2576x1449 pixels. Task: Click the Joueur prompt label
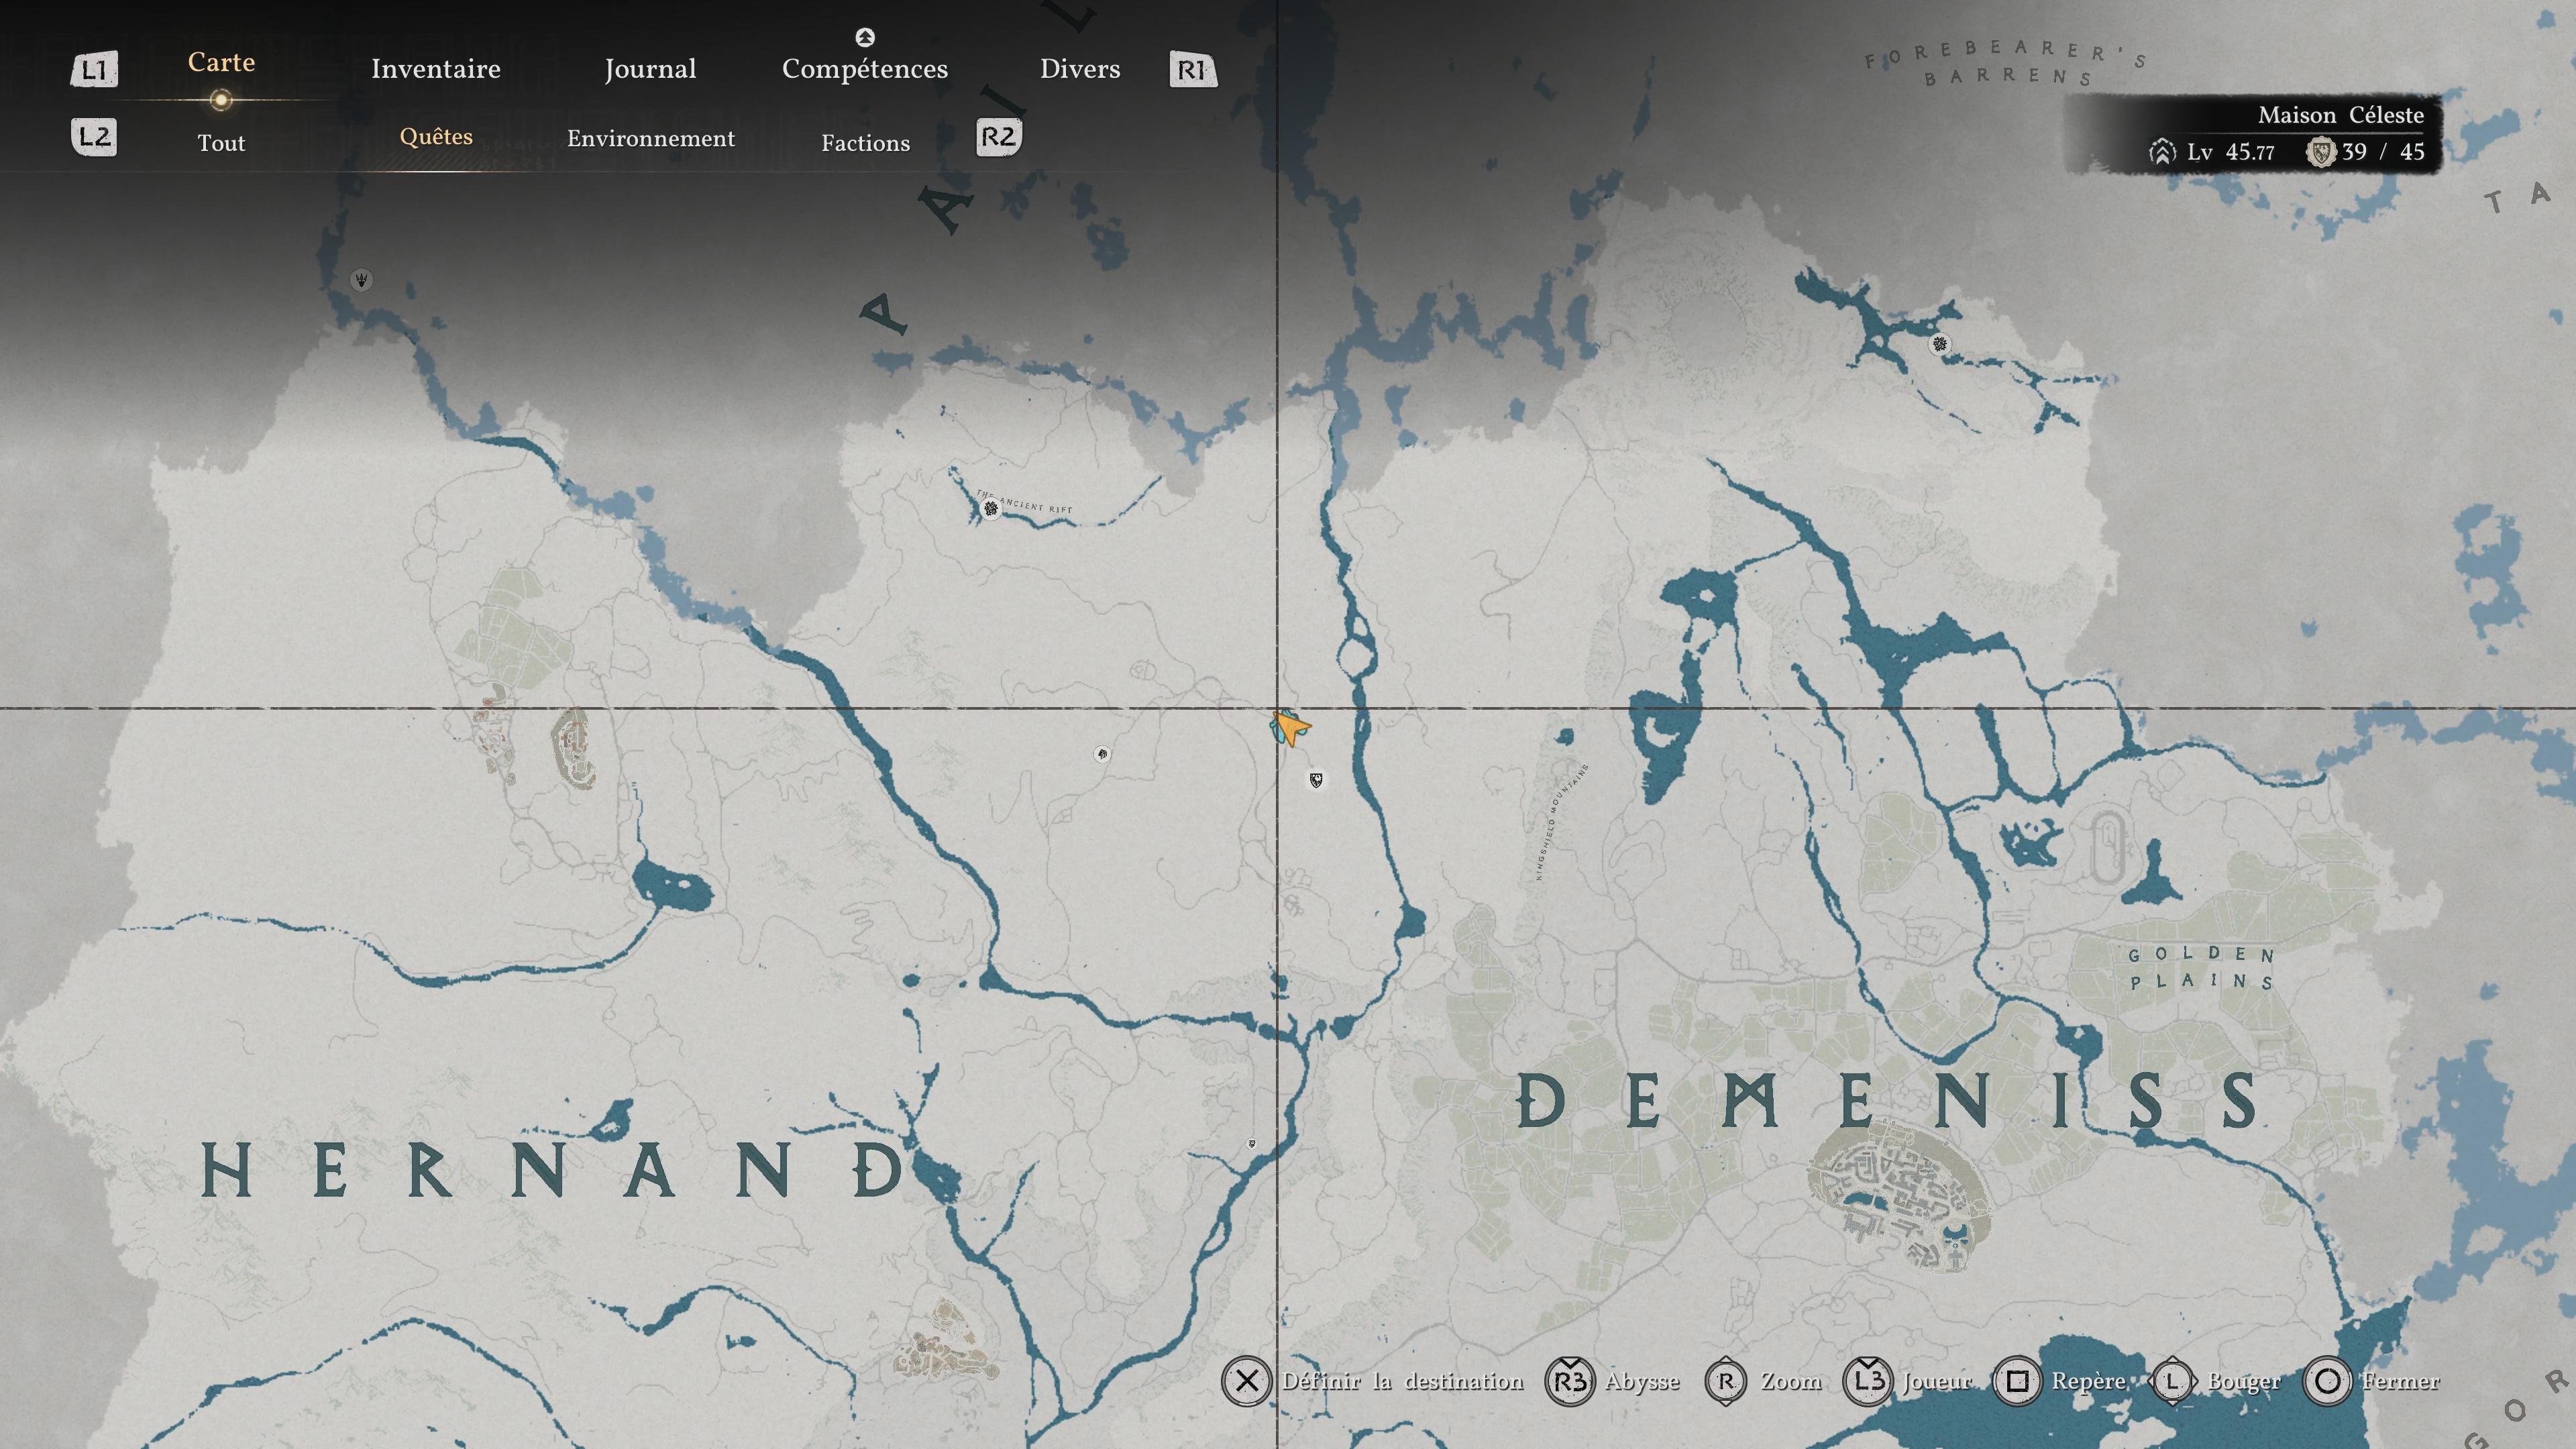1937,1381
